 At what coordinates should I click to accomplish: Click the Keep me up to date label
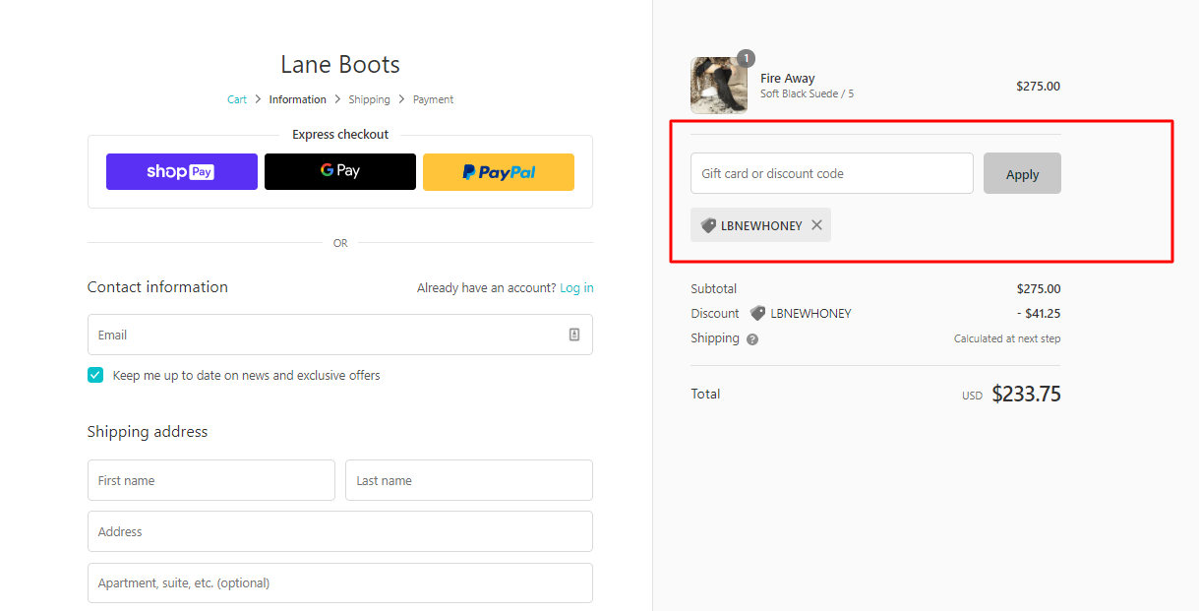[247, 375]
